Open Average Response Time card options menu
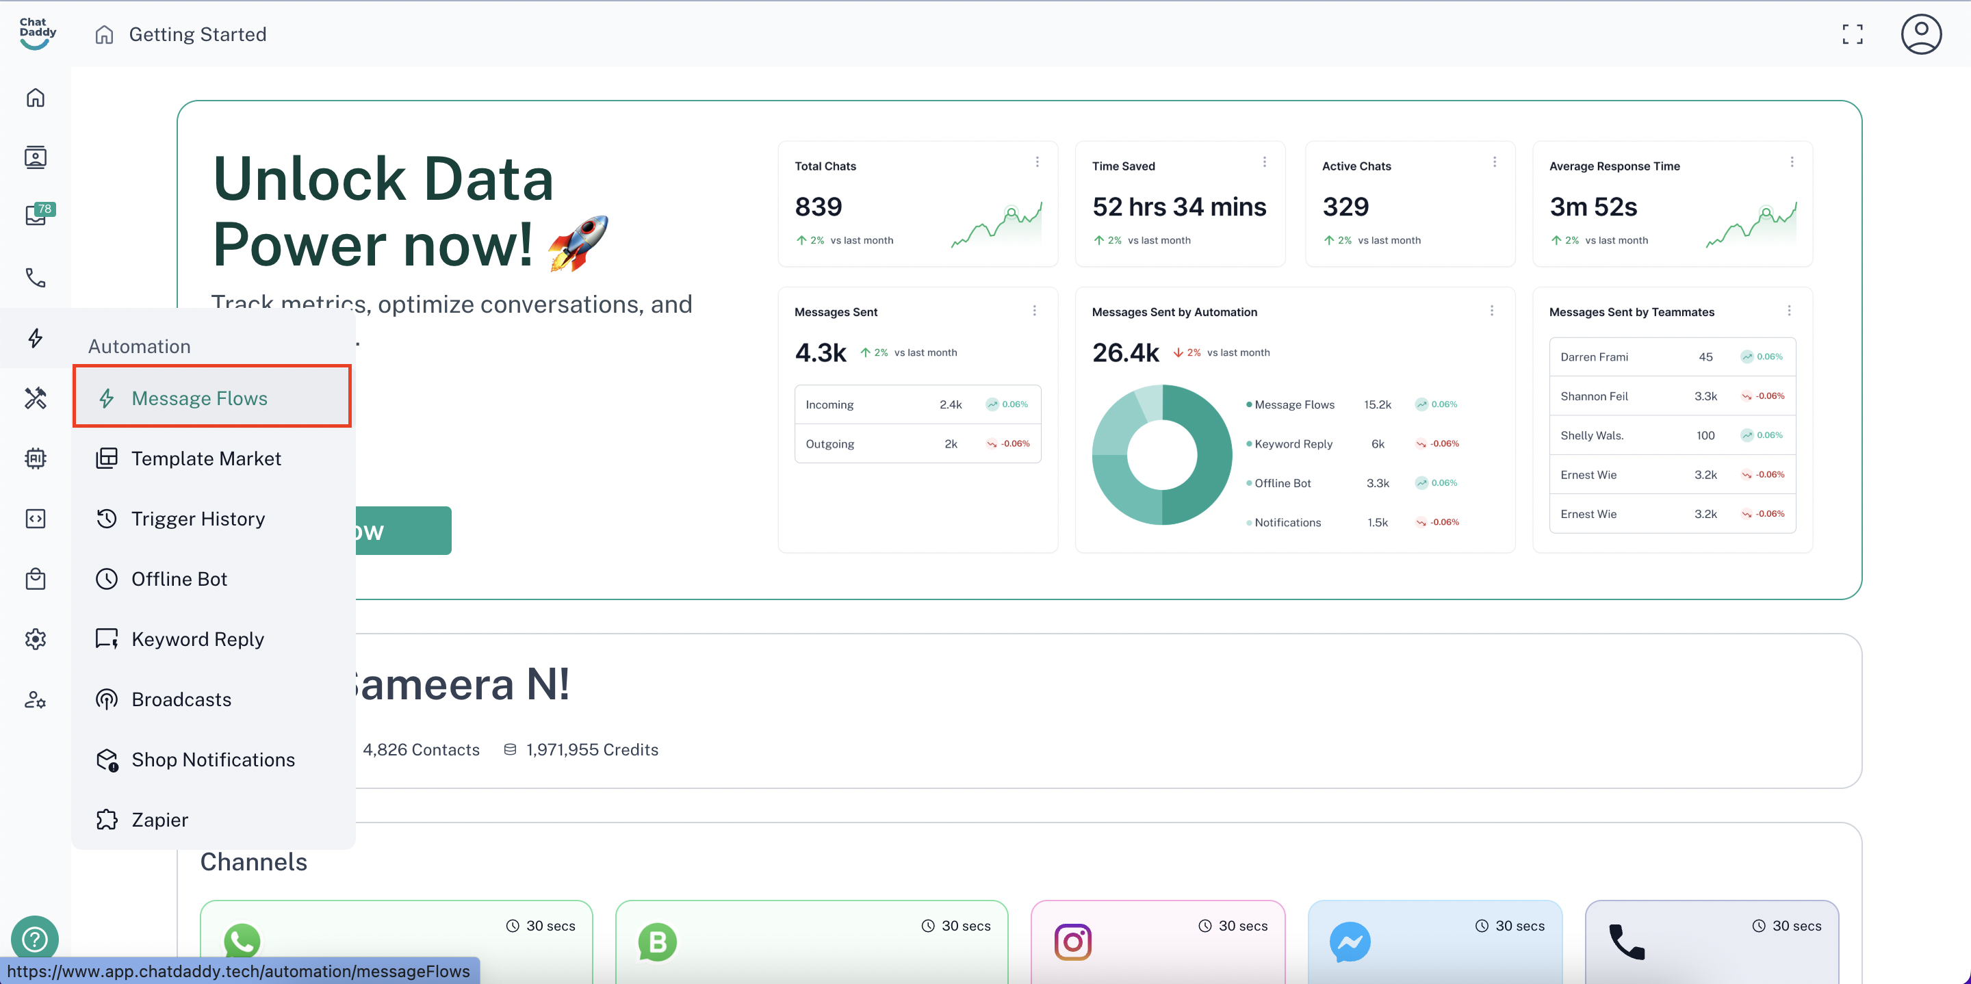This screenshot has width=1971, height=984. click(x=1791, y=162)
